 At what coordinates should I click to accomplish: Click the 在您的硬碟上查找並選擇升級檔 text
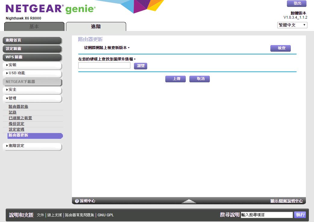coord(107,59)
